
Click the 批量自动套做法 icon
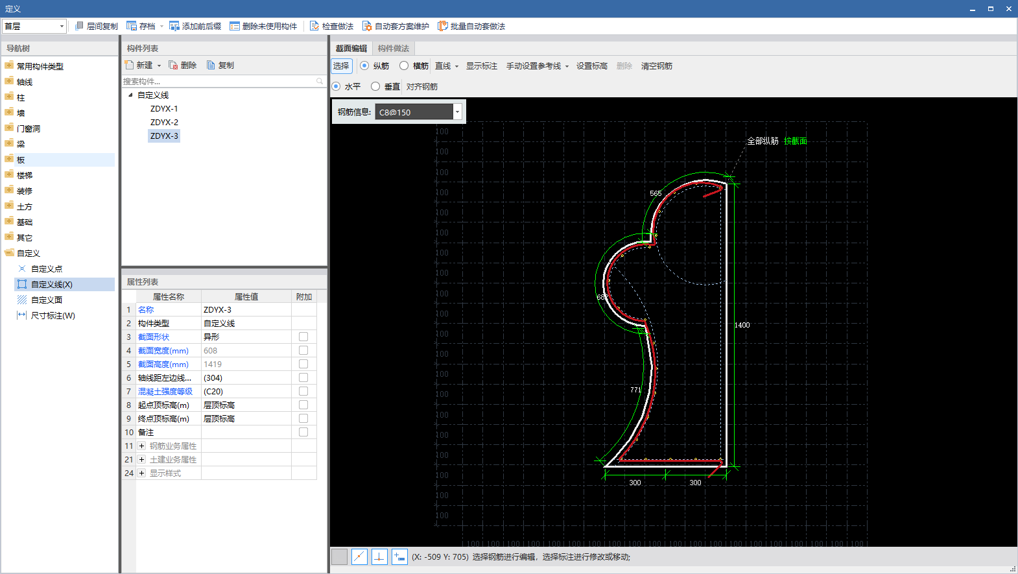click(x=443, y=26)
